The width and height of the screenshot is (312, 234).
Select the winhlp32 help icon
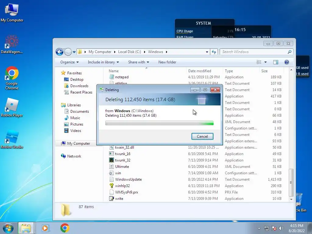[112, 186]
